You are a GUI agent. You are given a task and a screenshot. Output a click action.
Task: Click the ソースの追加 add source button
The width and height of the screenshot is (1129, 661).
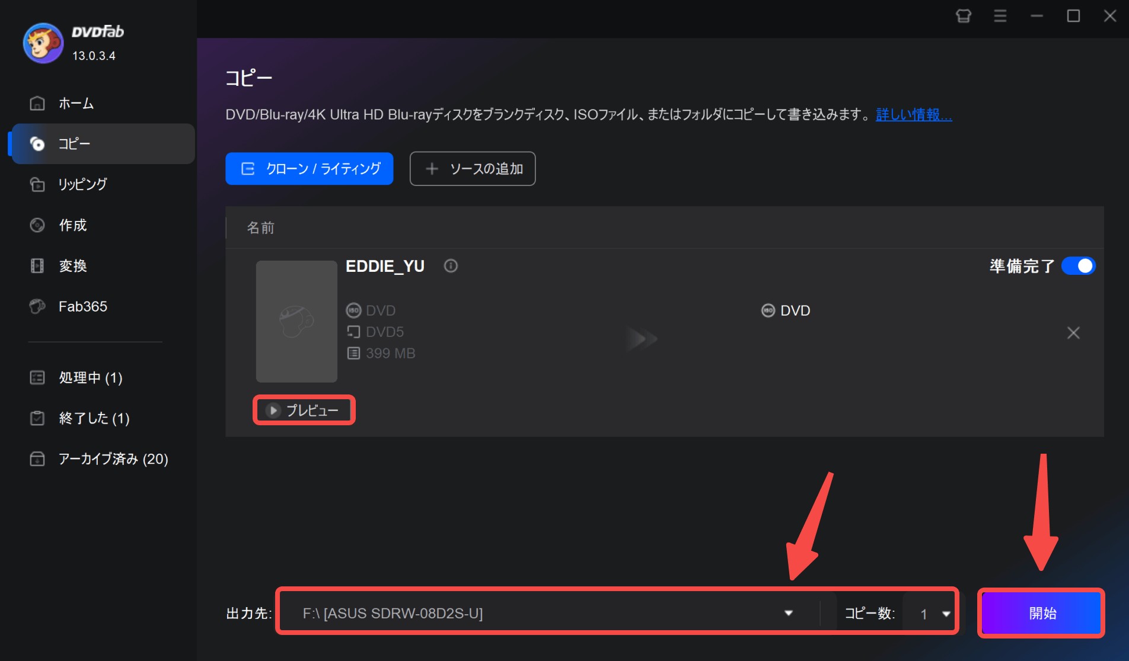473,169
